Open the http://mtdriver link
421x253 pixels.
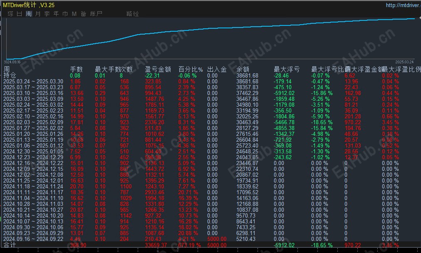point(403,5)
